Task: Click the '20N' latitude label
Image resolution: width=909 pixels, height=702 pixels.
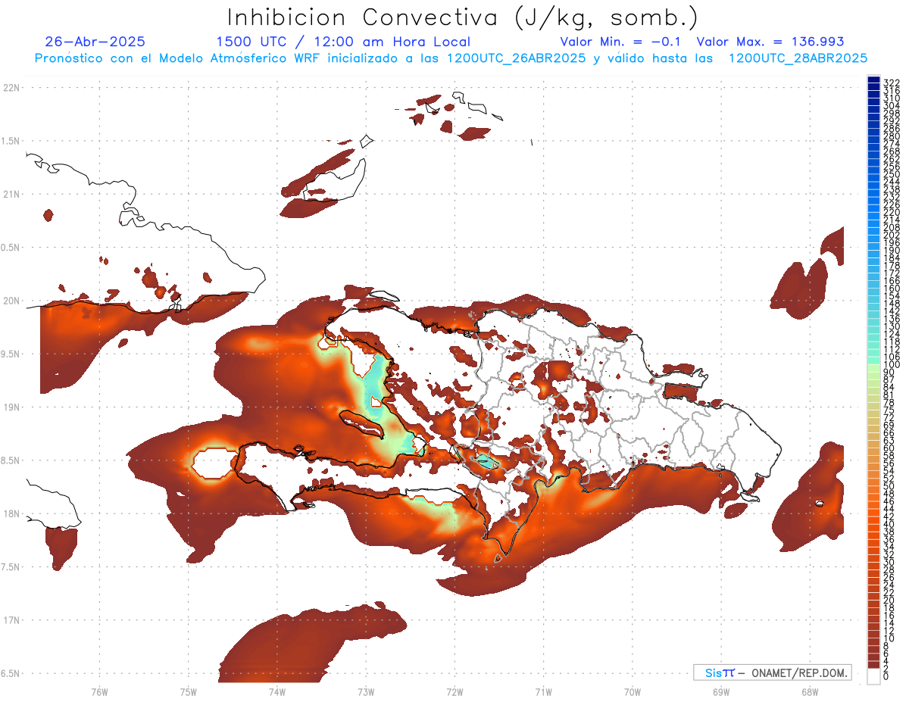Action: pyautogui.click(x=11, y=301)
